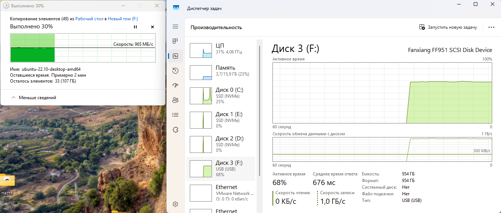The image size is (501, 213).
Task: Open the three-dot more options menu
Action: pyautogui.click(x=491, y=27)
